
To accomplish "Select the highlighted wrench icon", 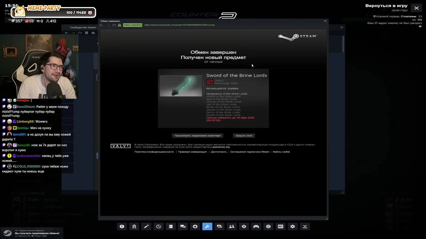I will pos(207,226).
